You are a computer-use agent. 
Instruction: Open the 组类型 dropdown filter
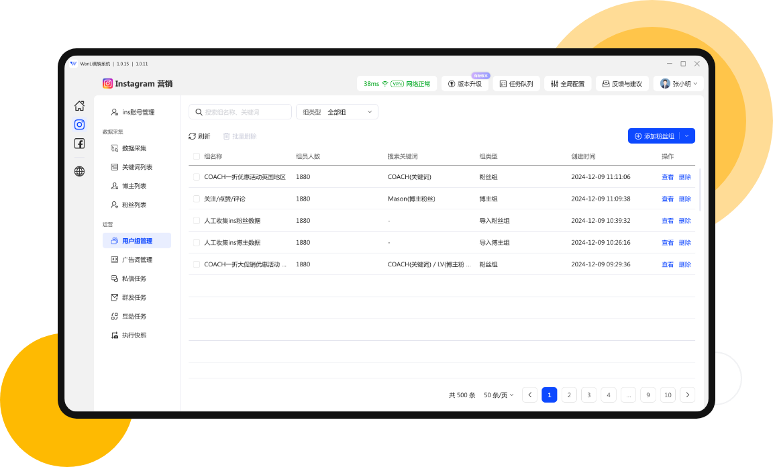(x=337, y=112)
